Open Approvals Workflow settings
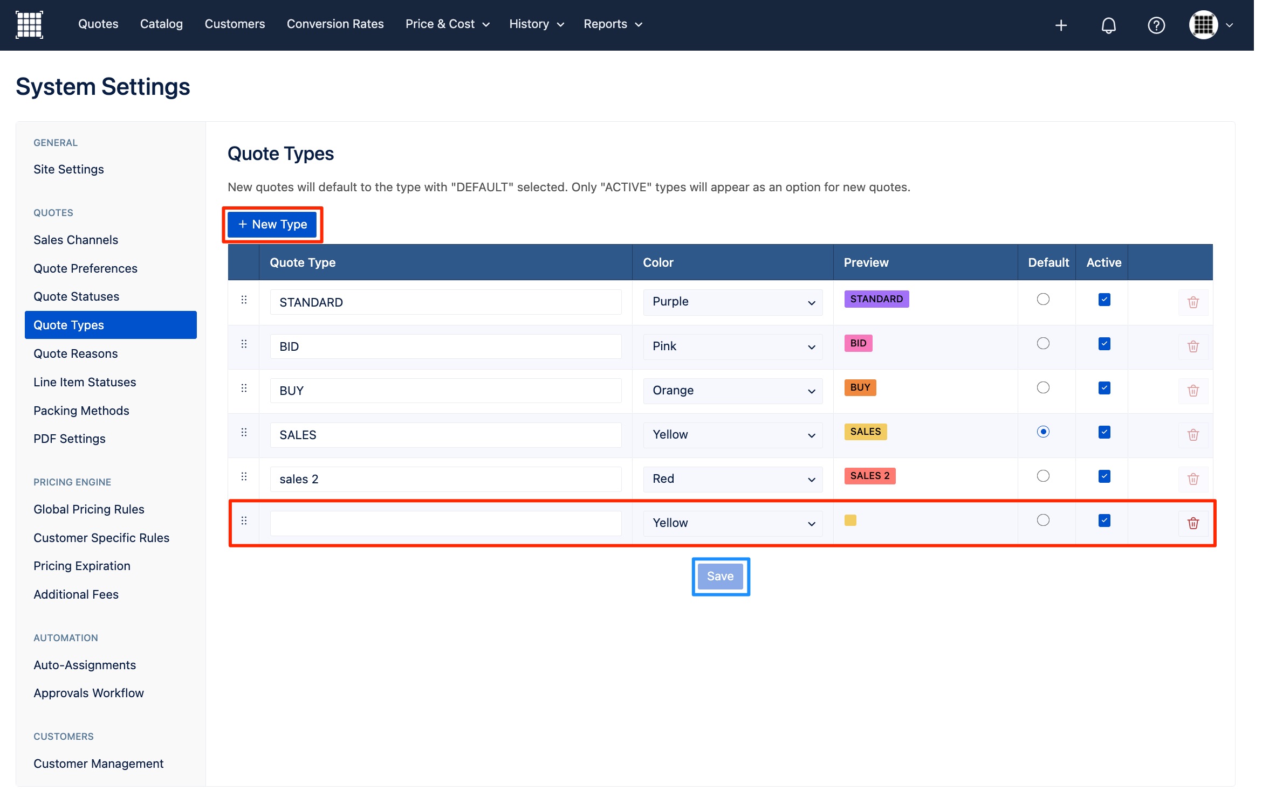The height and width of the screenshot is (791, 1276). (88, 693)
